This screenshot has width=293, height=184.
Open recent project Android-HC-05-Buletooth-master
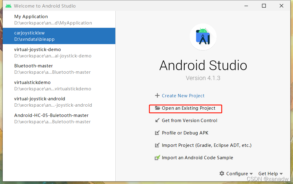click(x=59, y=118)
